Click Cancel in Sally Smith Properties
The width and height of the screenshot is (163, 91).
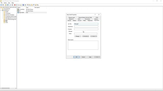point(83,57)
